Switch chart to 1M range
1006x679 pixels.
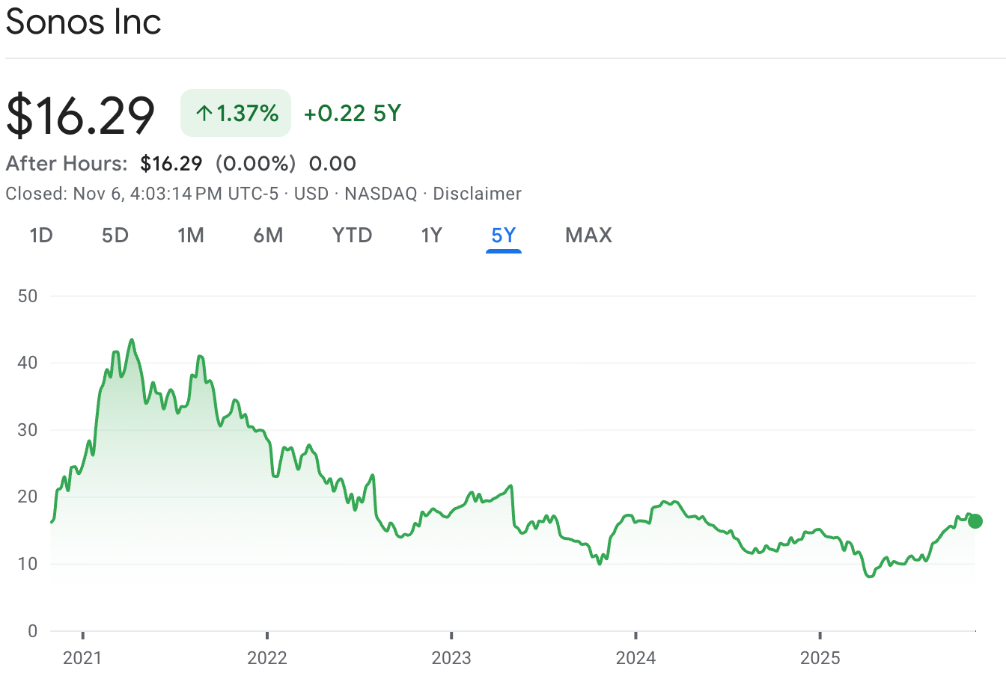click(191, 236)
